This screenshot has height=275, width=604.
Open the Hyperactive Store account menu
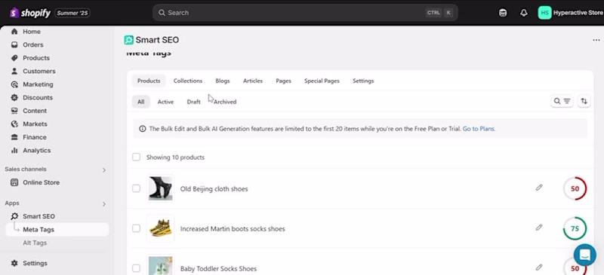click(570, 13)
